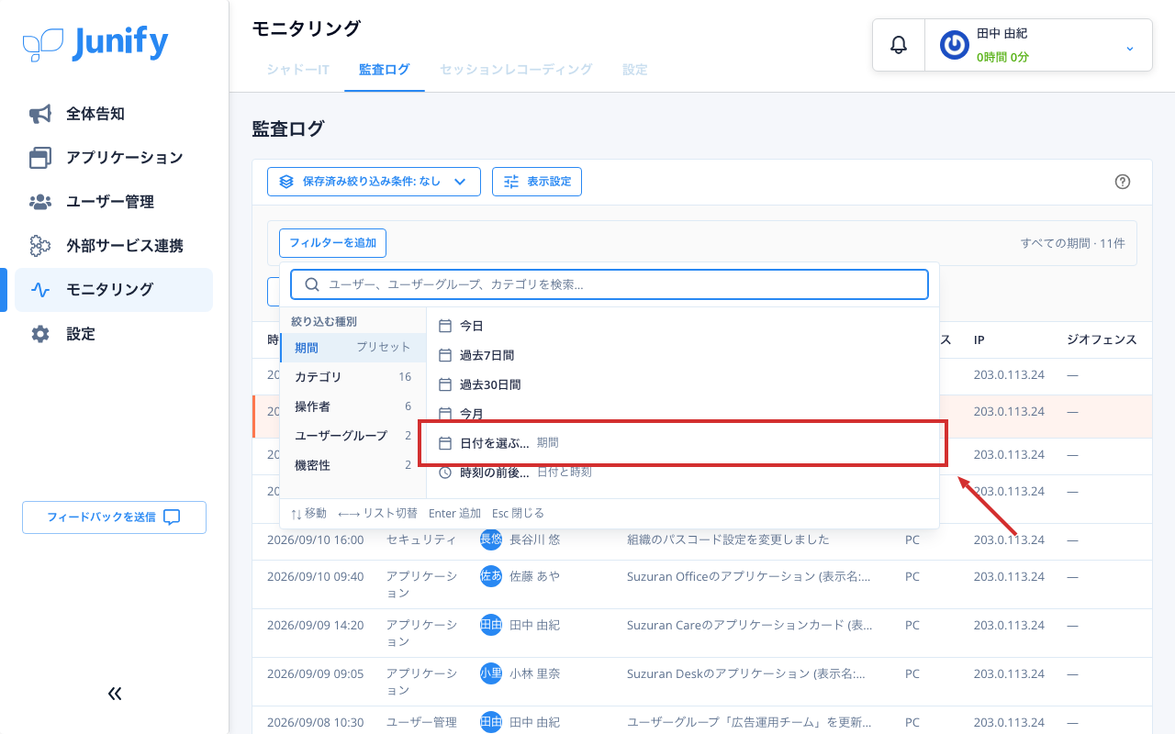Screen dimensions: 1175x734
Task: Click the ジオフェンス column header
Action: 1102,339
